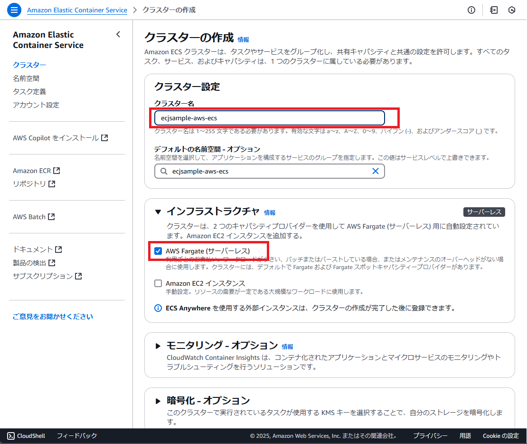527x444 pixels.
Task: Click the クラスター設定 heading
Action: (x=187, y=87)
